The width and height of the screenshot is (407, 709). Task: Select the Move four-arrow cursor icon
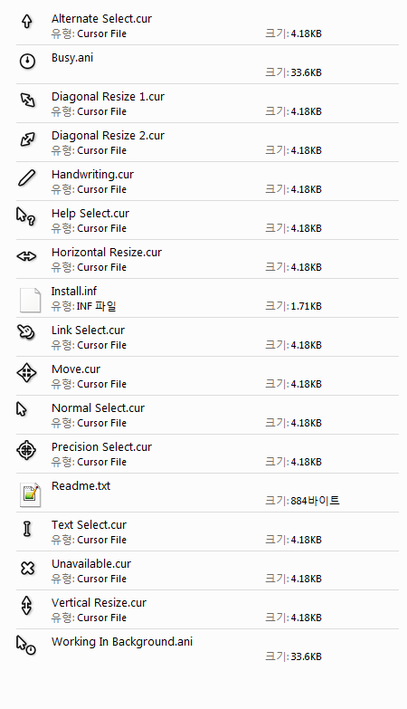click(x=26, y=372)
